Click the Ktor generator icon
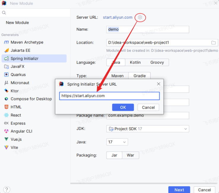This screenshot has height=193, width=219. (x=7, y=91)
